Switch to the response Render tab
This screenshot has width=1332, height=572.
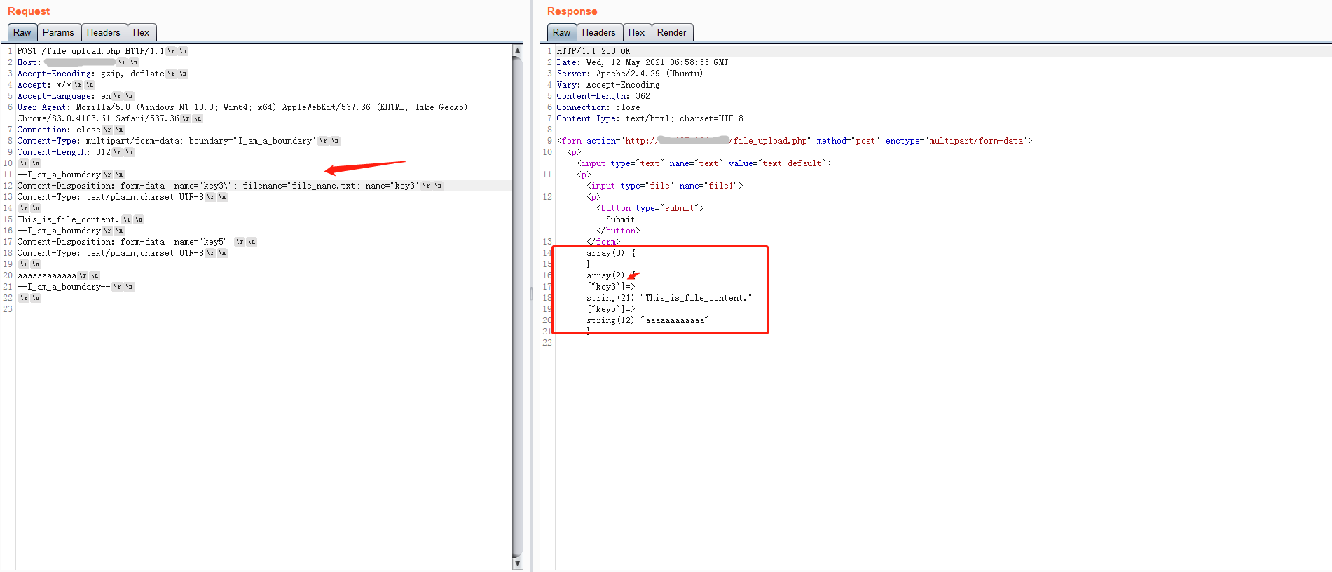671,32
